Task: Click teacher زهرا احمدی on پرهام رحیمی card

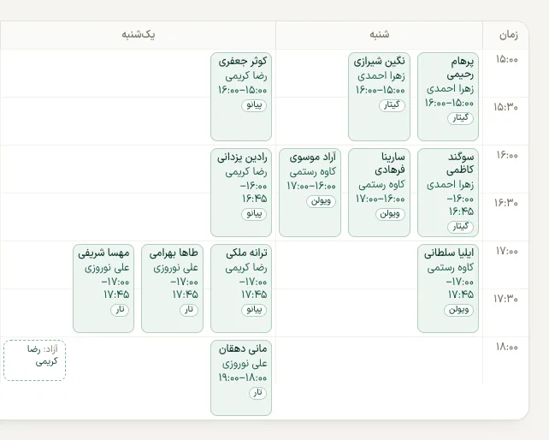Action: [451, 89]
